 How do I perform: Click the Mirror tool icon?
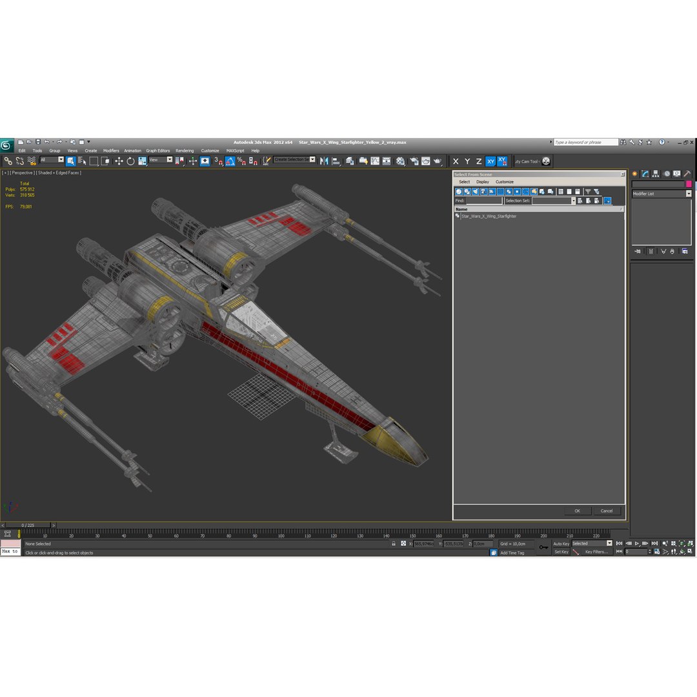pos(324,161)
